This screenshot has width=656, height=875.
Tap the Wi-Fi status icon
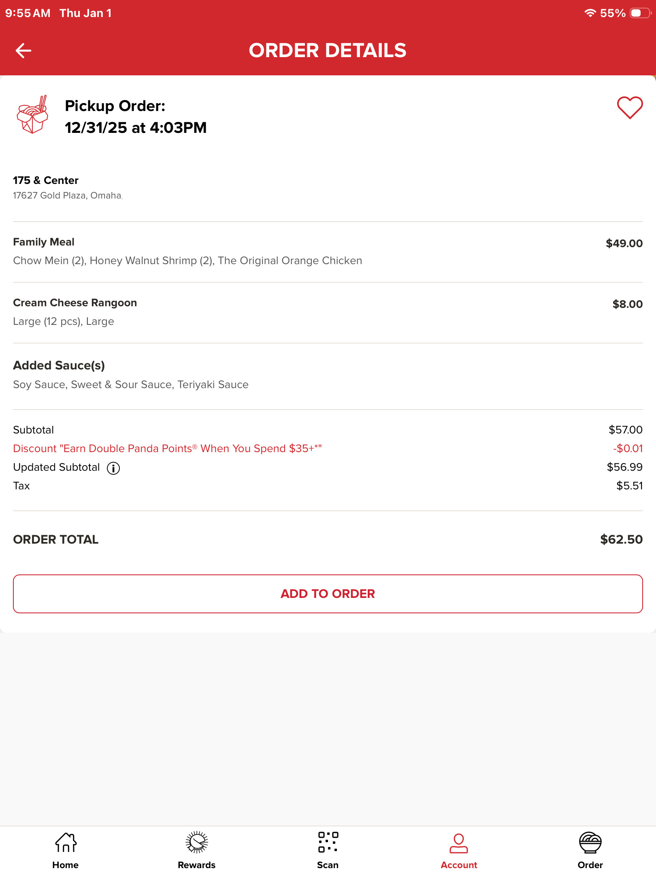590,13
